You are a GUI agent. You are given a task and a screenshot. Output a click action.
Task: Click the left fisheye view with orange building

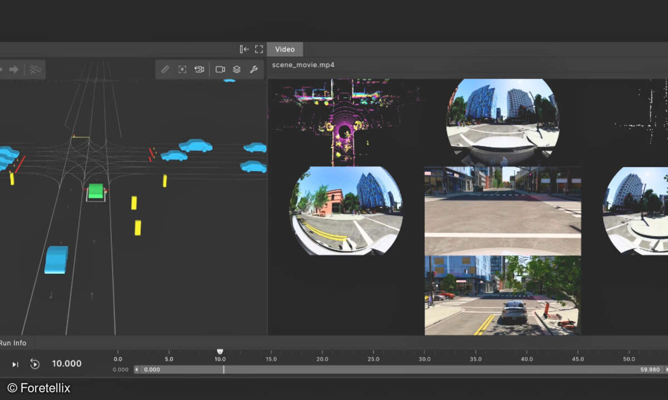click(x=346, y=211)
